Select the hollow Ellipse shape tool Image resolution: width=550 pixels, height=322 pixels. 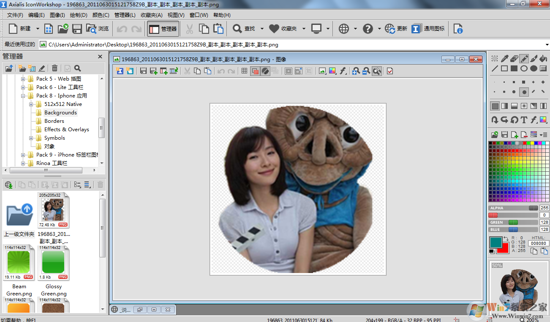tap(524, 68)
